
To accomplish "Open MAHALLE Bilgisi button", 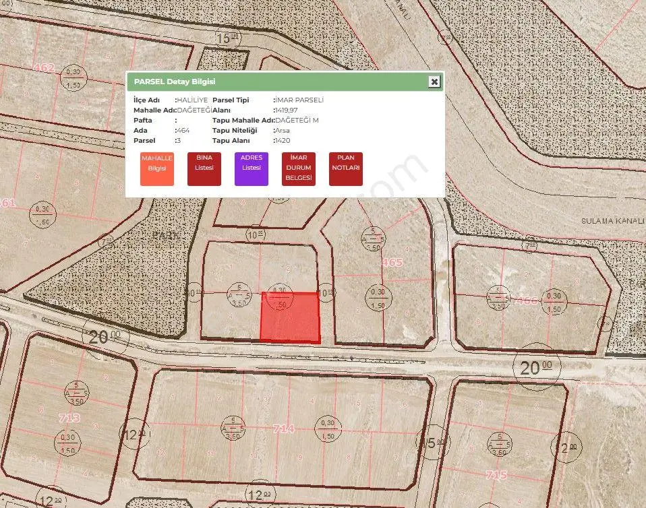I will coord(157,169).
